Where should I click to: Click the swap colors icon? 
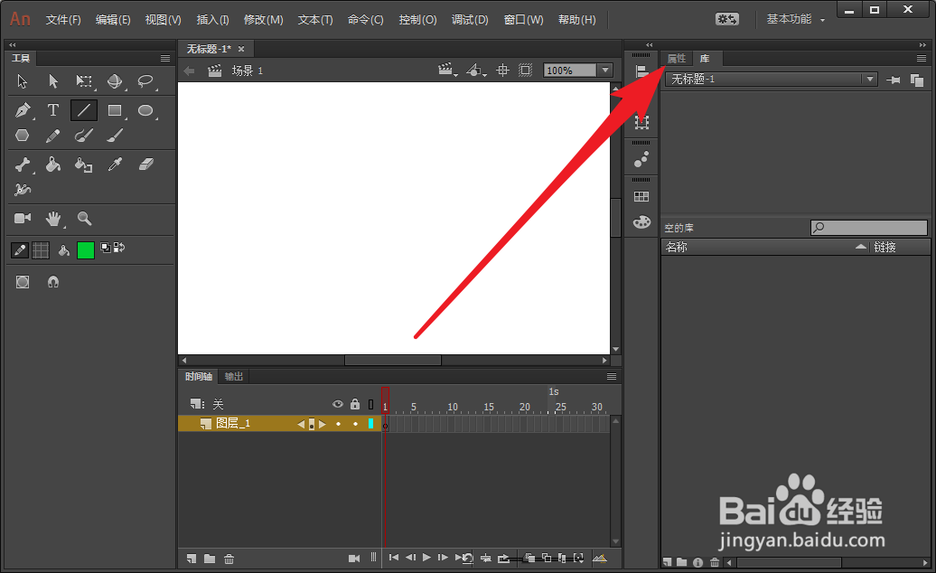click(x=119, y=247)
